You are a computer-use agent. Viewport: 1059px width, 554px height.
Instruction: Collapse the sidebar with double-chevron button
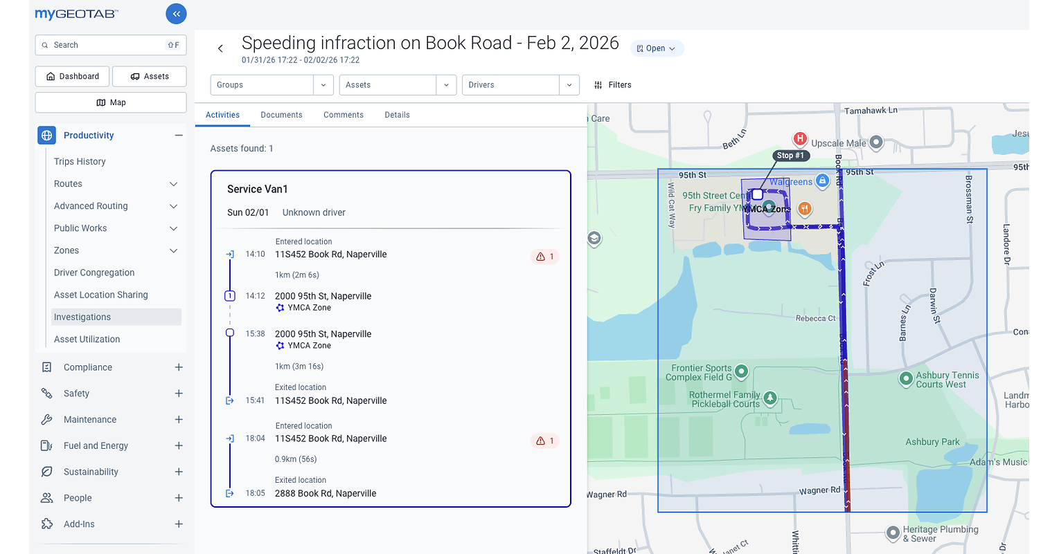[176, 13]
